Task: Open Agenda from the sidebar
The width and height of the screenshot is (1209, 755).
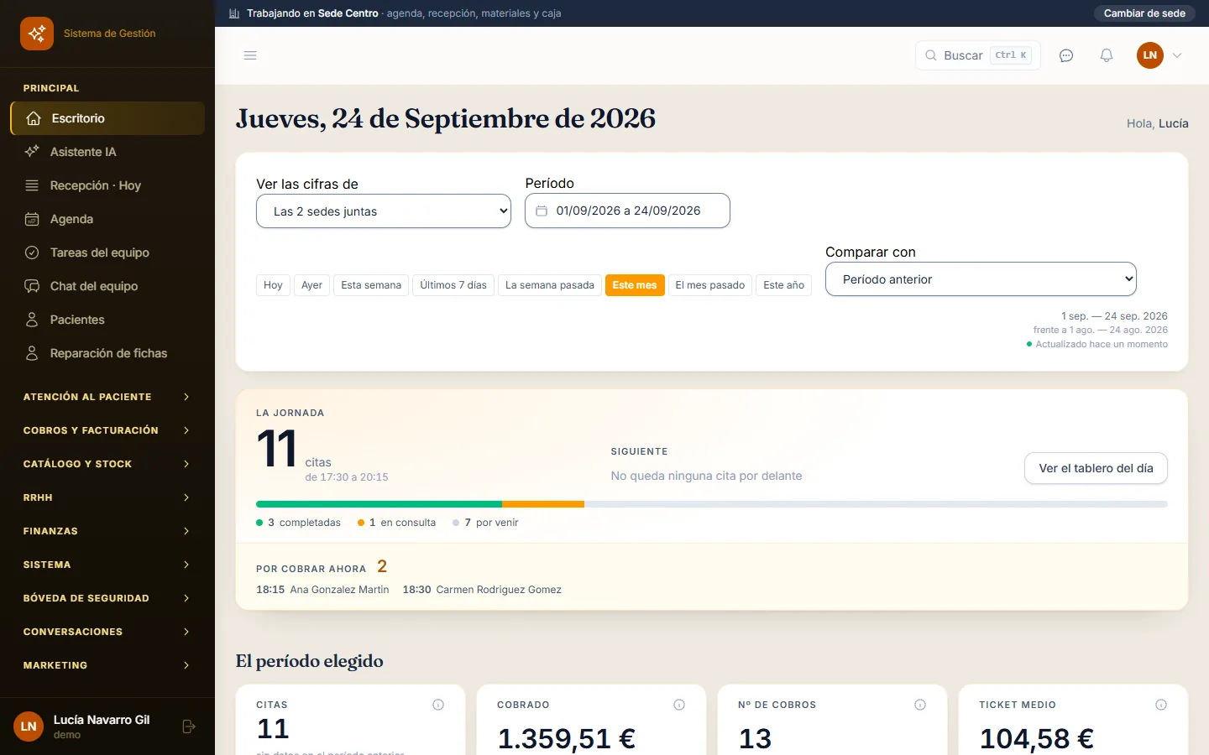Action: [107, 219]
